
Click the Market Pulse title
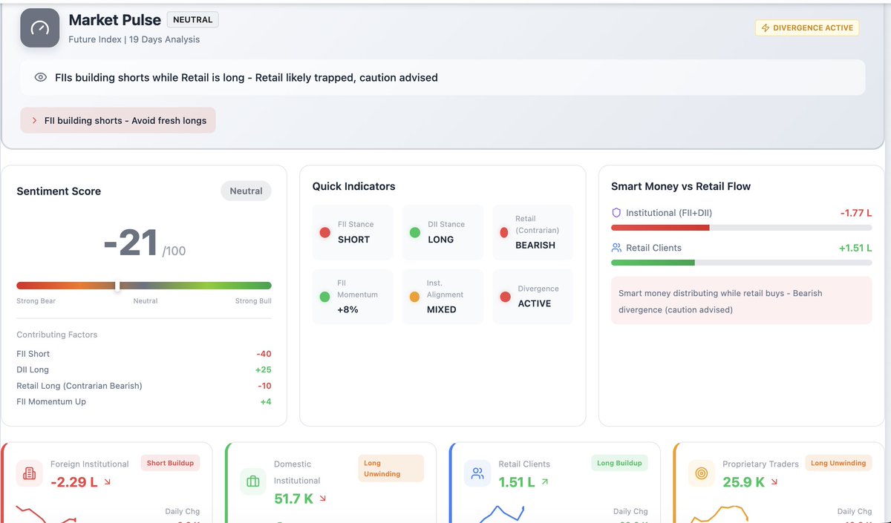click(x=115, y=20)
